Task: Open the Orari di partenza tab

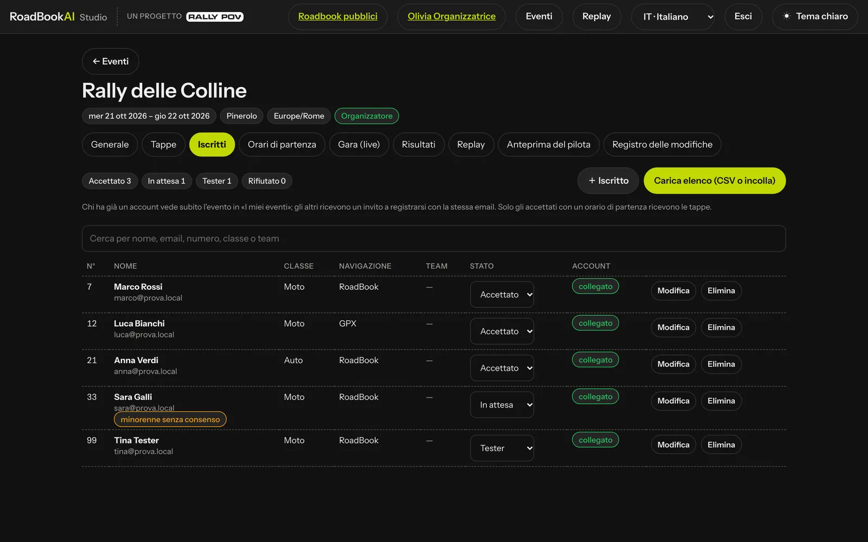Action: pos(282,145)
